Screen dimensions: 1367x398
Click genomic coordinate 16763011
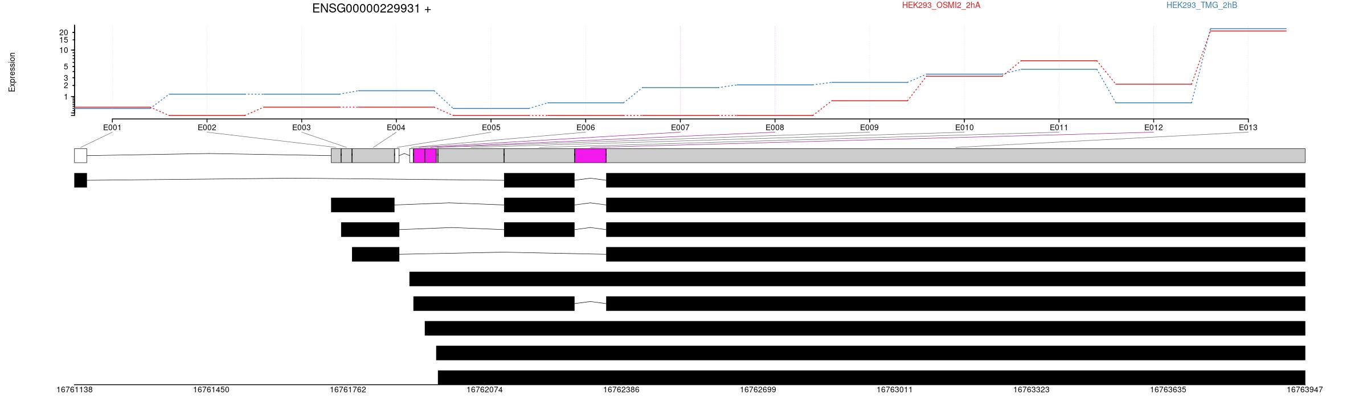coord(895,390)
